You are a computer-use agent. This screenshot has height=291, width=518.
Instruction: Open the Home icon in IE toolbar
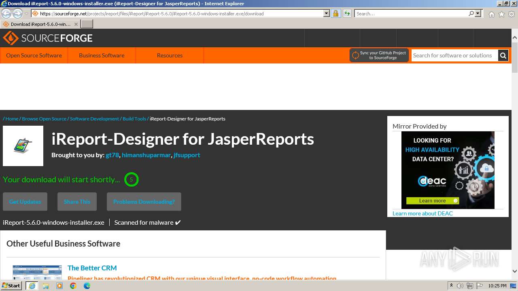(x=491, y=14)
